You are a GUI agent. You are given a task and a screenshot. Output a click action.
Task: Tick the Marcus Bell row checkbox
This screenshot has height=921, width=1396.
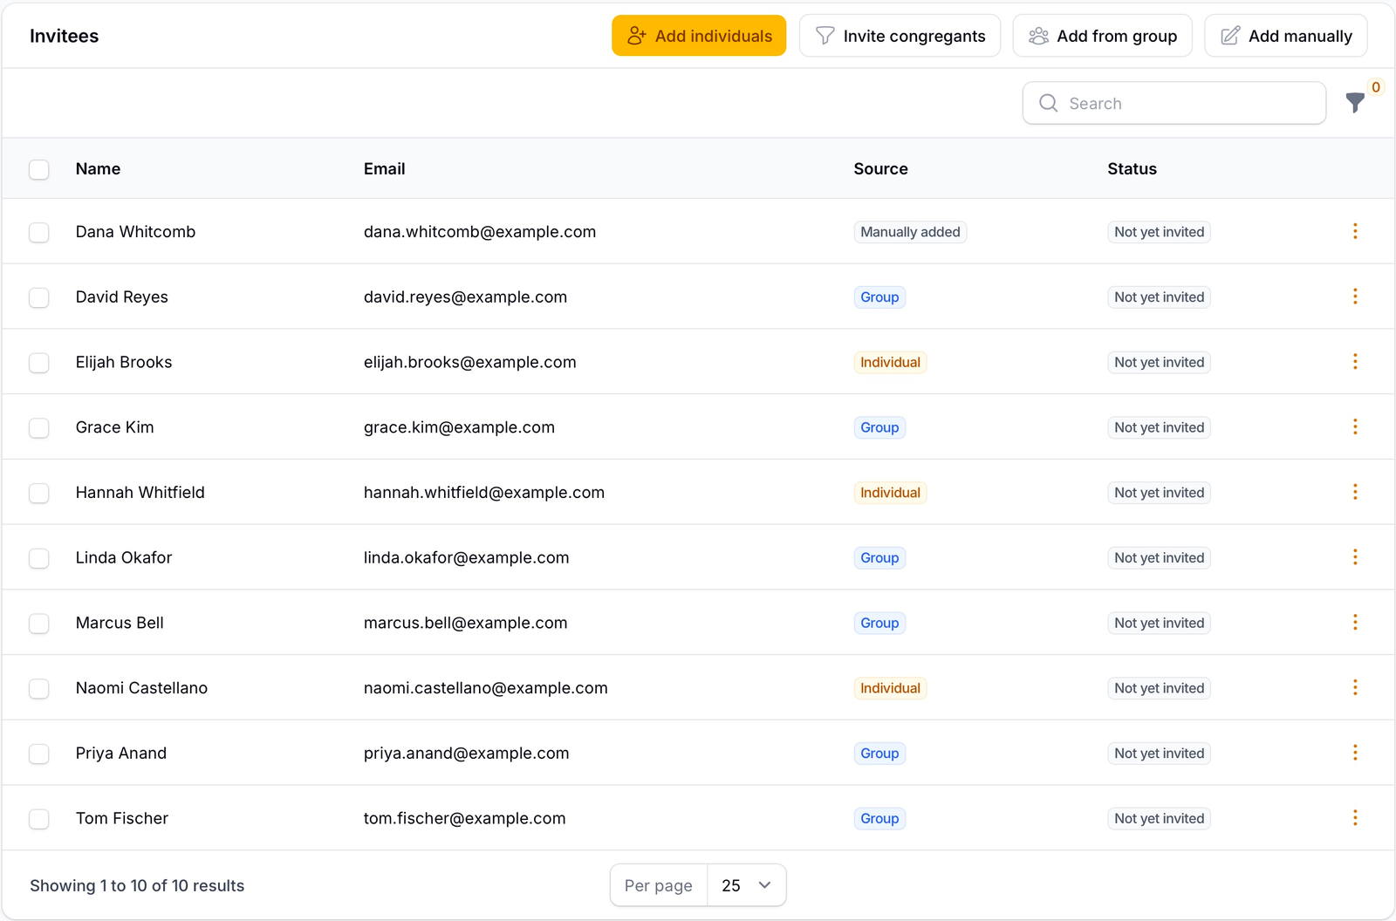click(x=39, y=623)
